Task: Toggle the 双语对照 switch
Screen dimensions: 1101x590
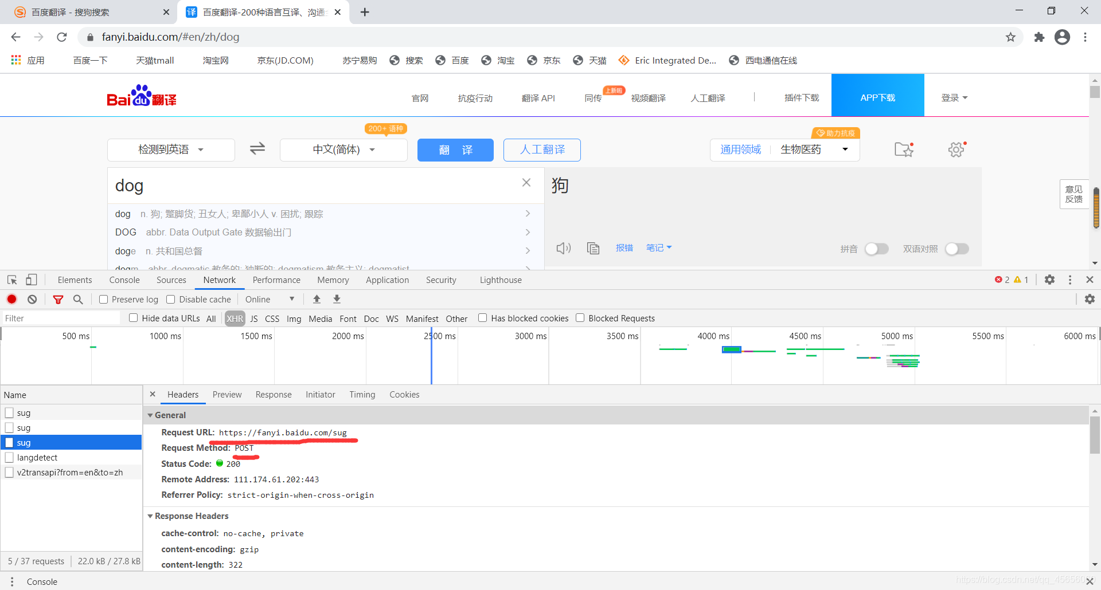Action: [x=956, y=249]
